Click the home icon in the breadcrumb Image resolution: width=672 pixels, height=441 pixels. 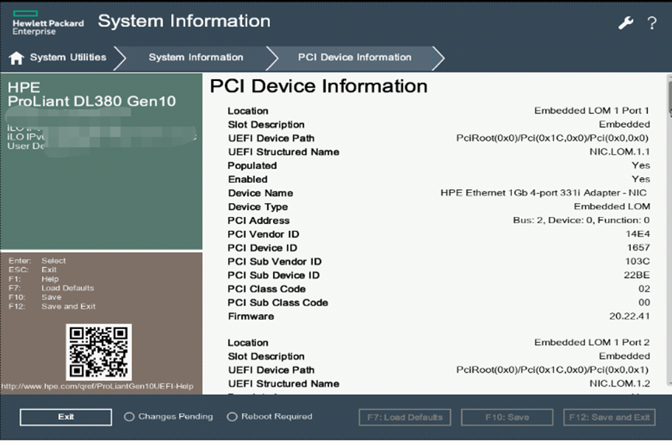[16, 58]
